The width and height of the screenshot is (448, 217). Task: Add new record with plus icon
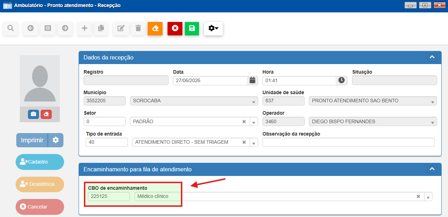(x=84, y=28)
